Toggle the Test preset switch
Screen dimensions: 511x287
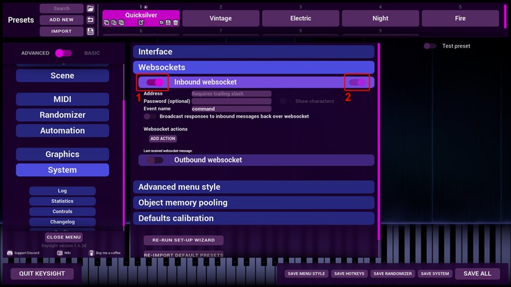[429, 46]
